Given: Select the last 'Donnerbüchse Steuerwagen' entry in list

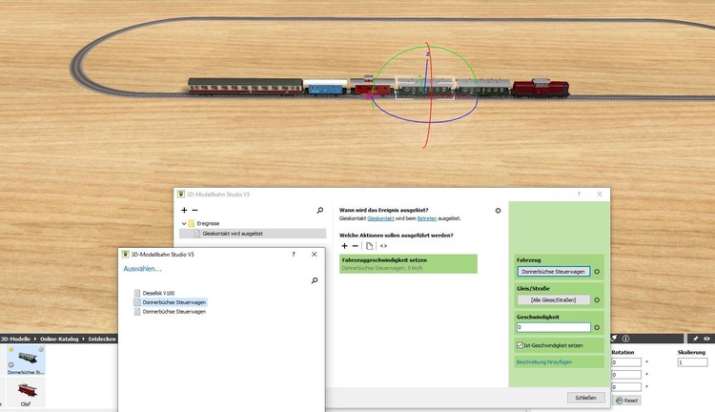Looking at the screenshot, I should click(x=174, y=312).
